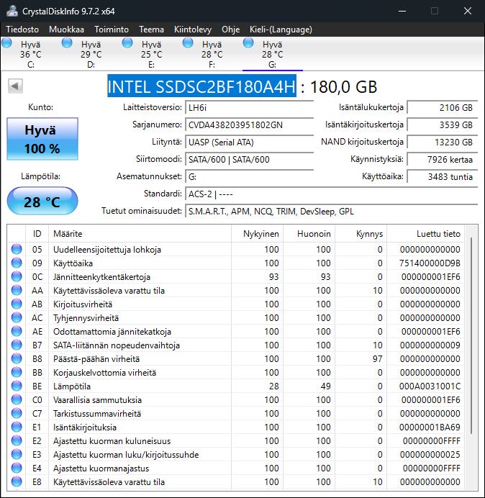This screenshot has width=485, height=498.
Task: Select drive C: health status orb
Action: click(x=7, y=43)
